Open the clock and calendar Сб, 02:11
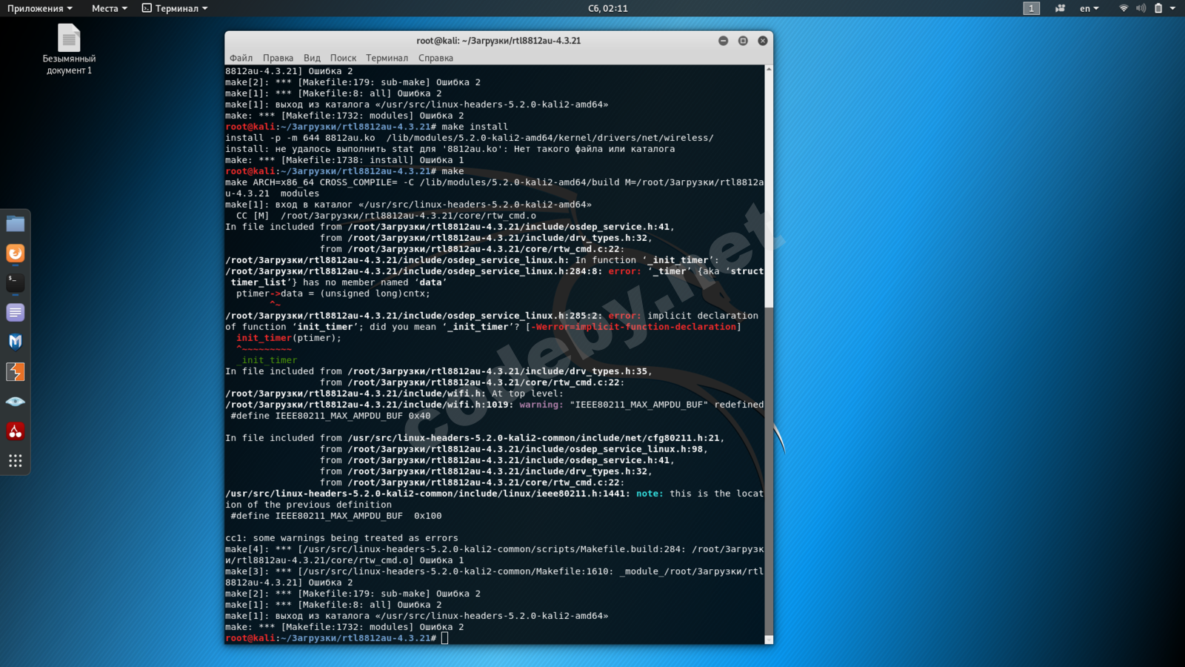Screen dimensions: 1185x667 (607, 8)
